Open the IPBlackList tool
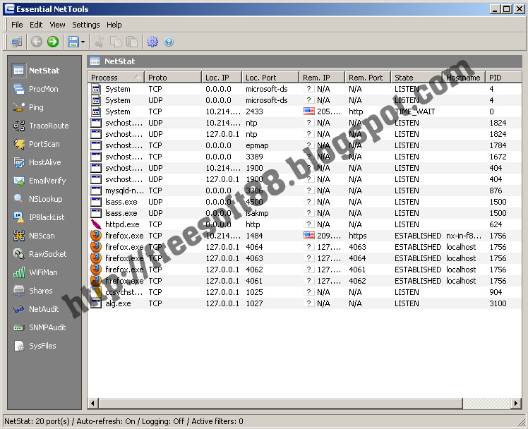 39,217
